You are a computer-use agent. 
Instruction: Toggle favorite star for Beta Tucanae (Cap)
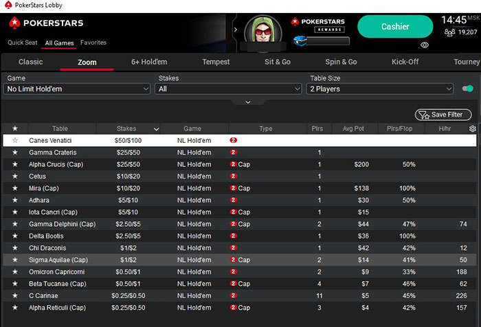pos(14,284)
